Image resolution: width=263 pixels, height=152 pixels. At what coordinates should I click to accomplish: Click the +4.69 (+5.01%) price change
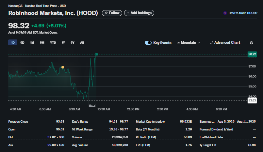(x=49, y=26)
